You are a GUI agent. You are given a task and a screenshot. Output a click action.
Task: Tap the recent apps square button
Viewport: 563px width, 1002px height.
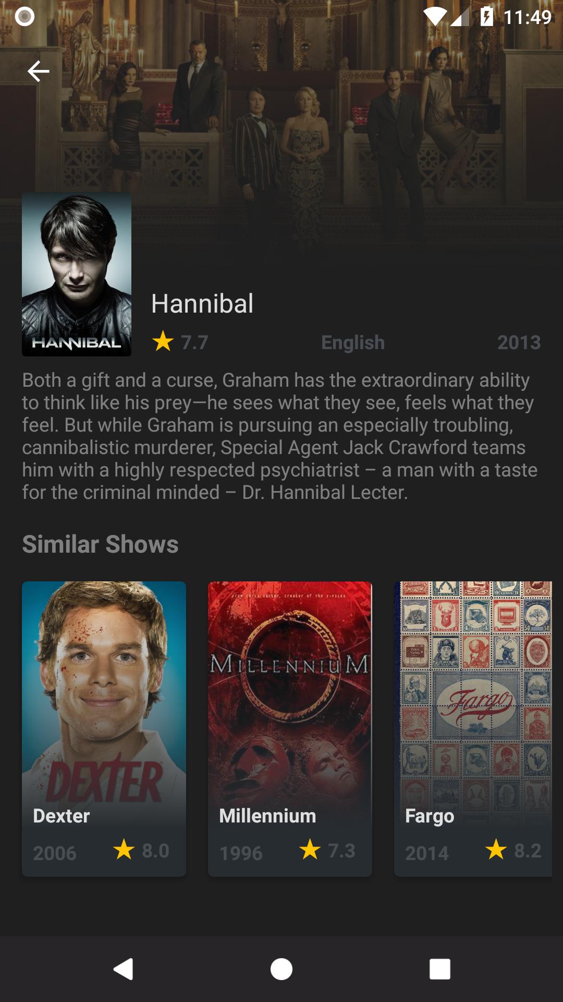pos(439,969)
